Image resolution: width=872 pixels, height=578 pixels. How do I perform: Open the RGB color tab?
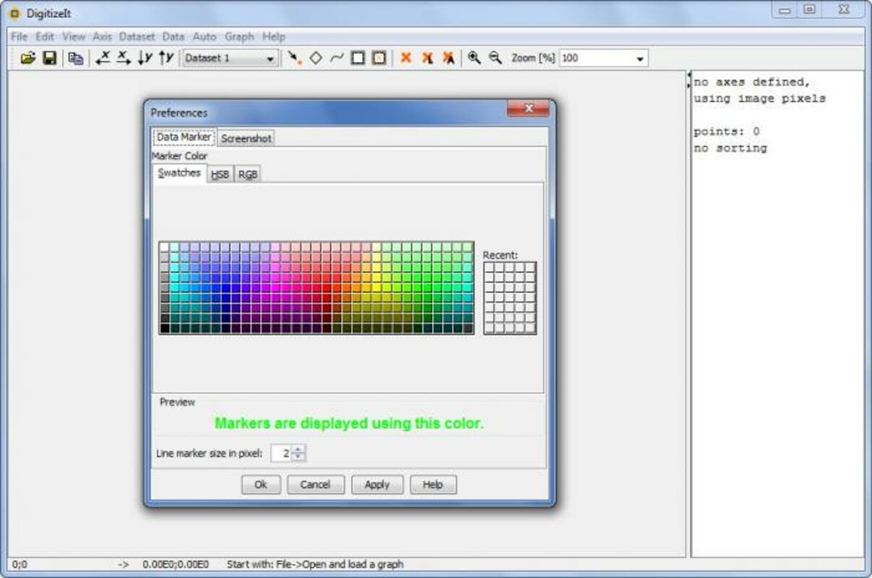coord(248,174)
